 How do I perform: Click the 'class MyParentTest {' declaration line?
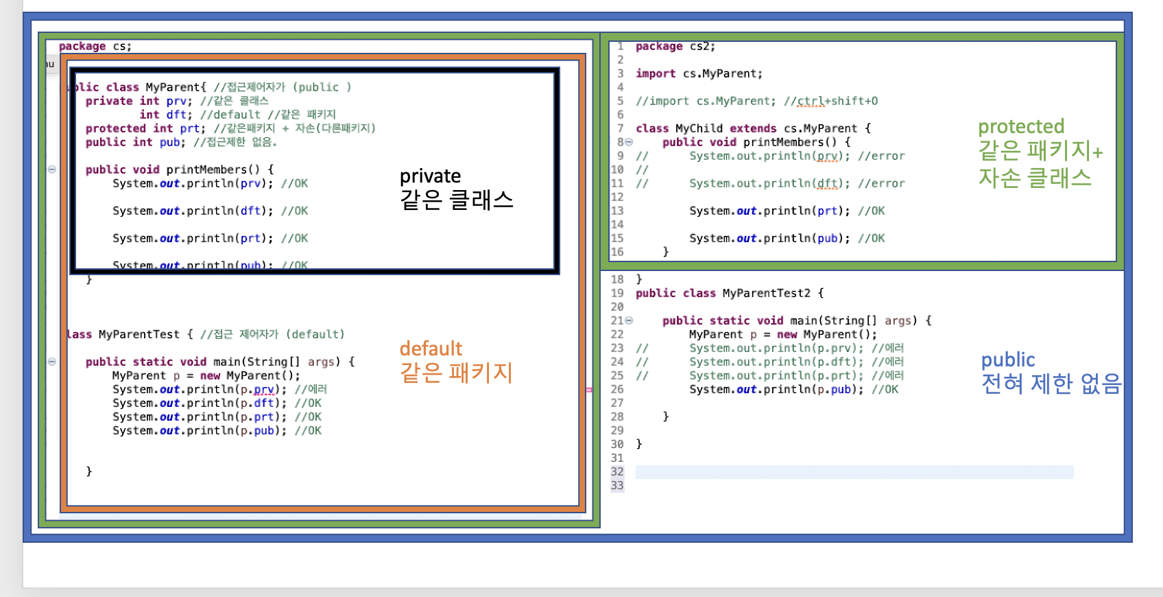coord(206,334)
